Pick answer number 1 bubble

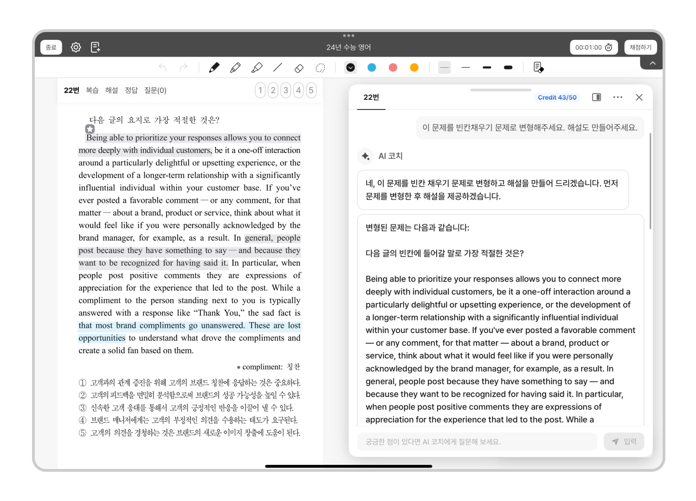260,90
